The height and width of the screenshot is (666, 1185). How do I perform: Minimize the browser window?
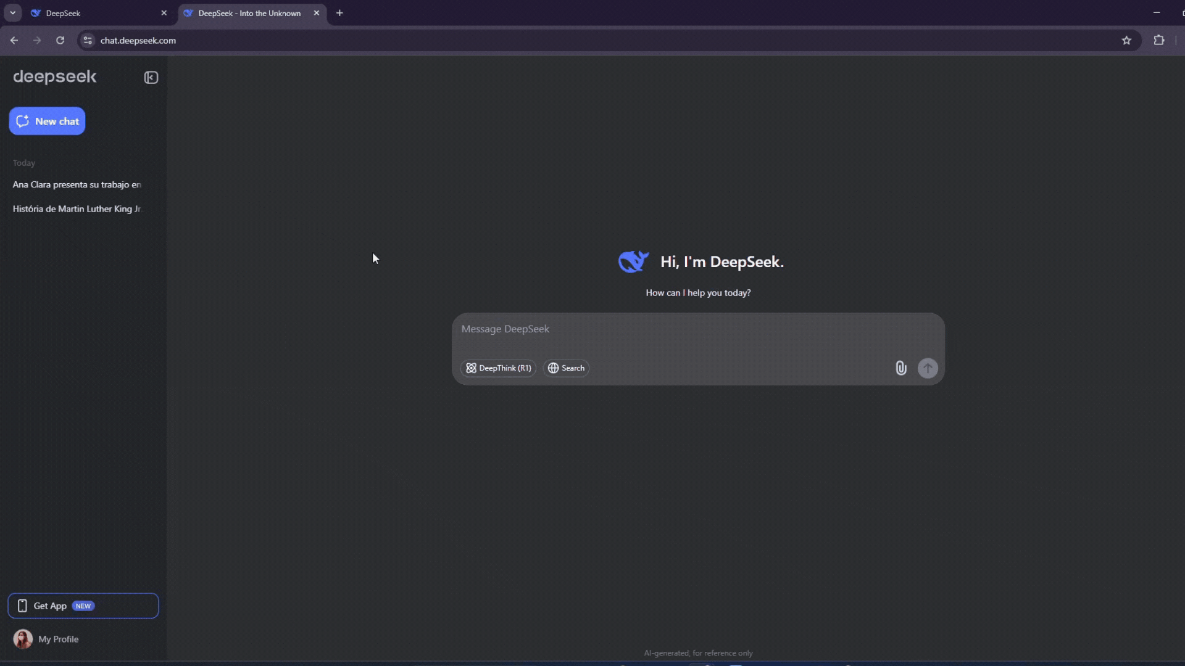(x=1157, y=13)
